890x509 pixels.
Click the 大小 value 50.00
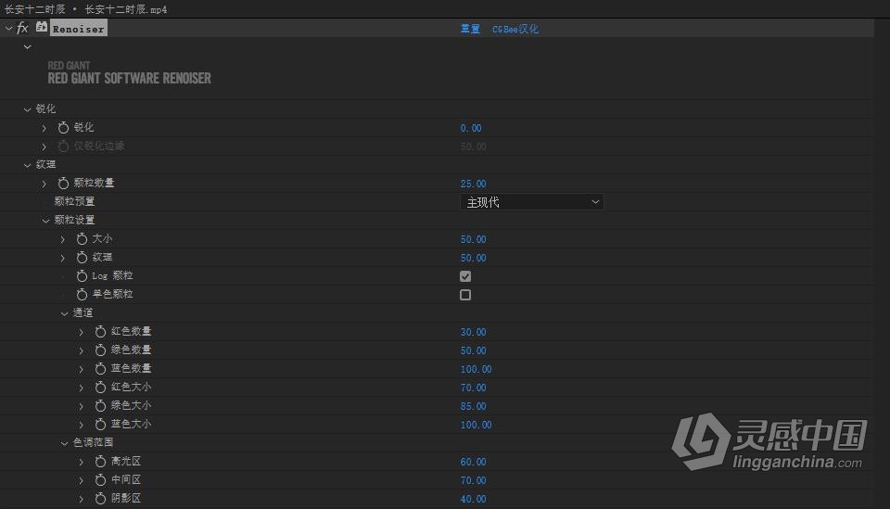click(x=473, y=239)
